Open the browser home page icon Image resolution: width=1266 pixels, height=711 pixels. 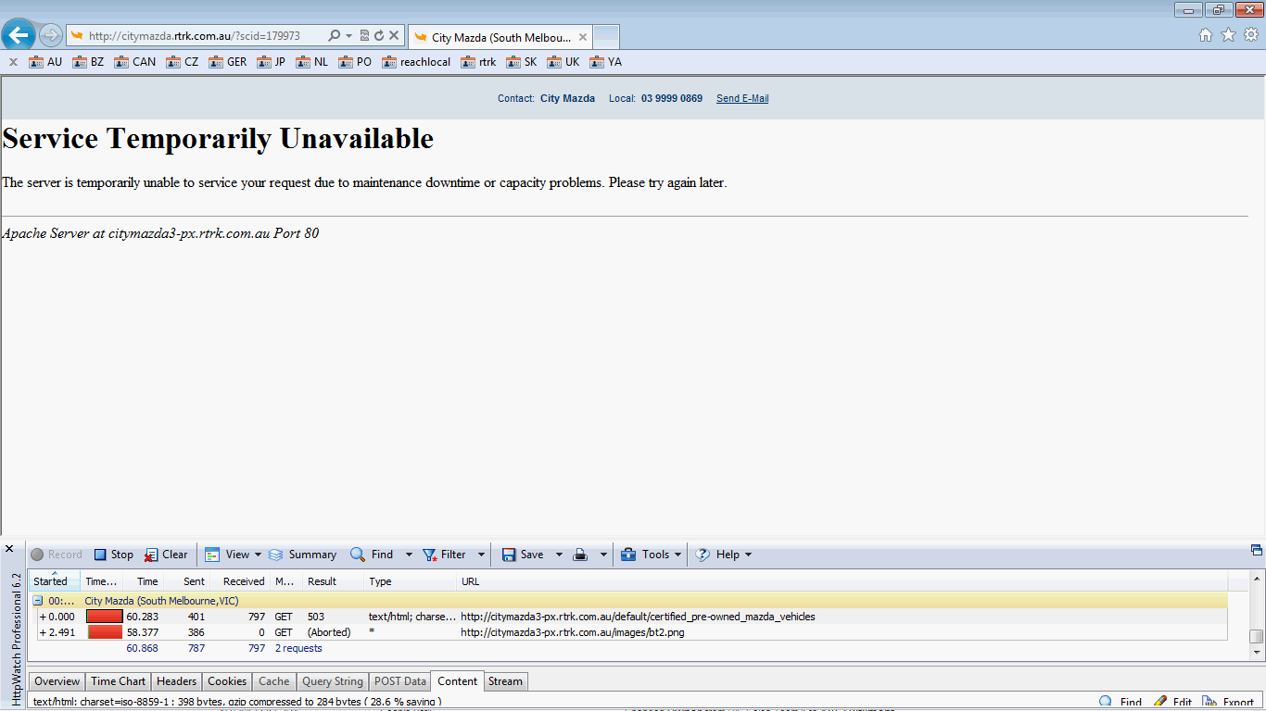tap(1205, 35)
